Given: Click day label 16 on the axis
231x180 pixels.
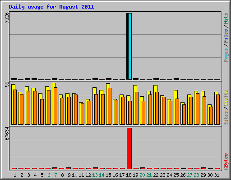Looking at the screenshot, I should 115,175.
